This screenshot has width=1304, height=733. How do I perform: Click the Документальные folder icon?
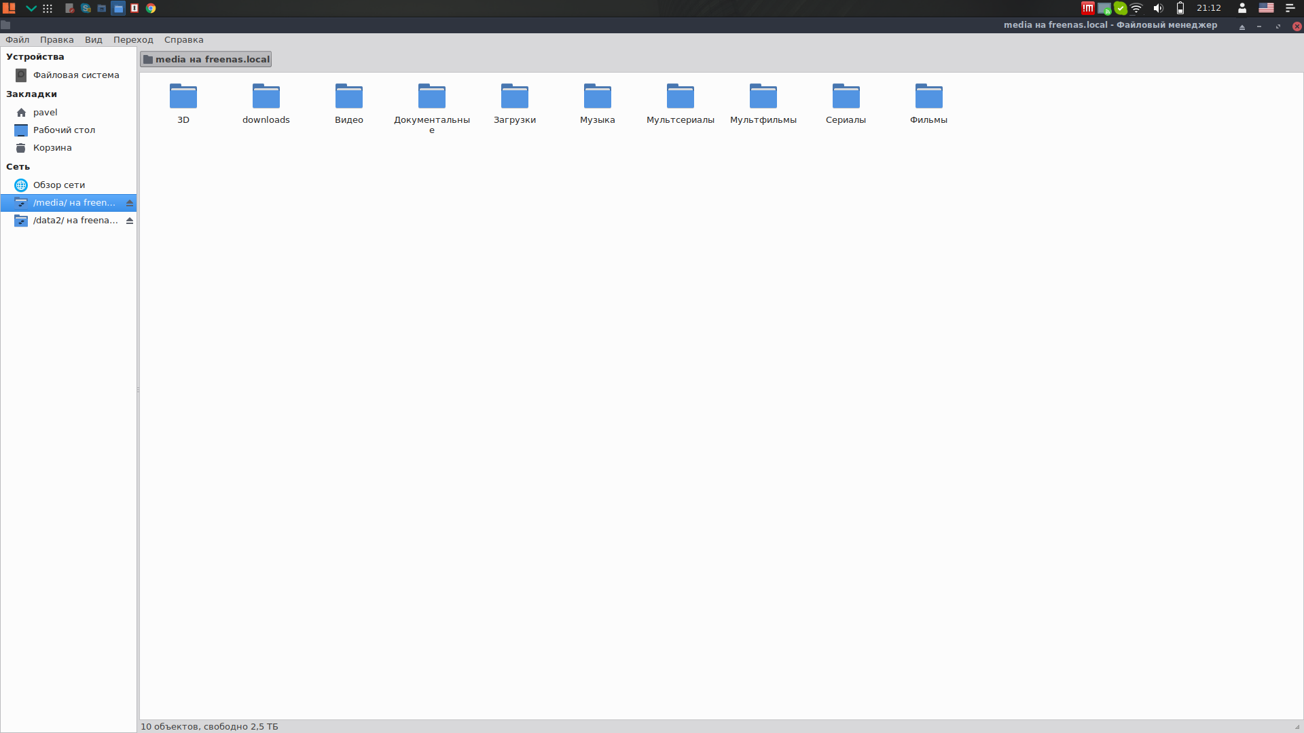431,96
